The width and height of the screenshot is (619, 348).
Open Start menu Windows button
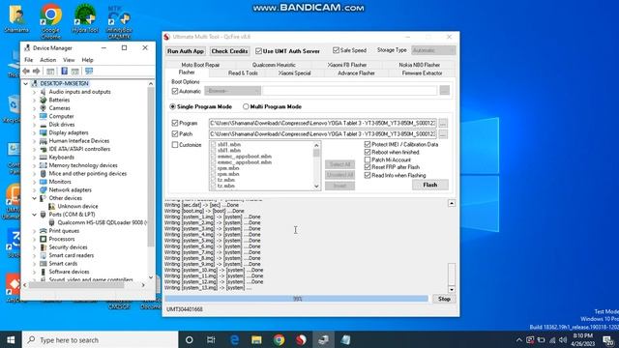(x=11, y=339)
